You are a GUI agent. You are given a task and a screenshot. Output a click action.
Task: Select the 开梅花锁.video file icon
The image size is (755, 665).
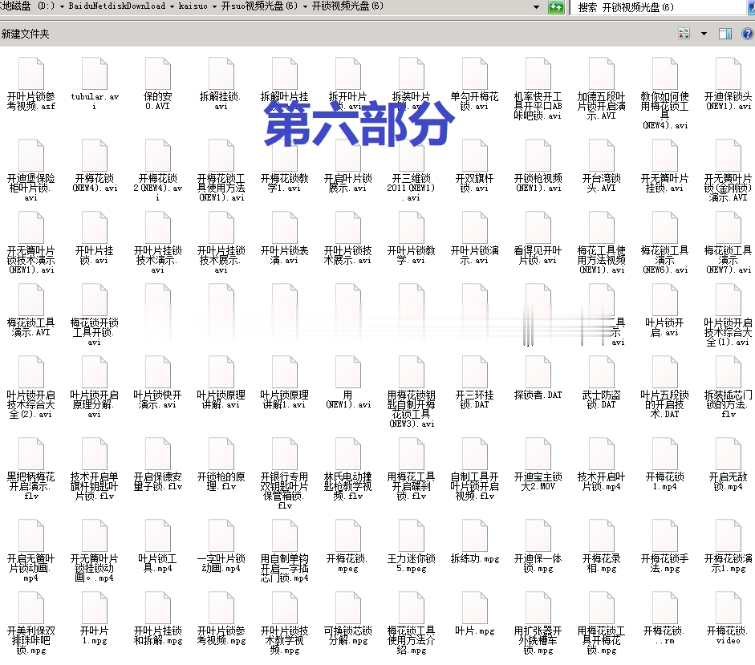pos(728,608)
